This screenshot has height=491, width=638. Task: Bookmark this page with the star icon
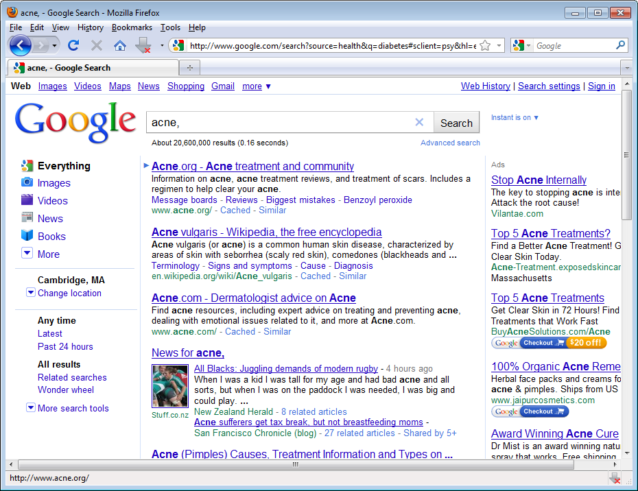click(x=485, y=45)
